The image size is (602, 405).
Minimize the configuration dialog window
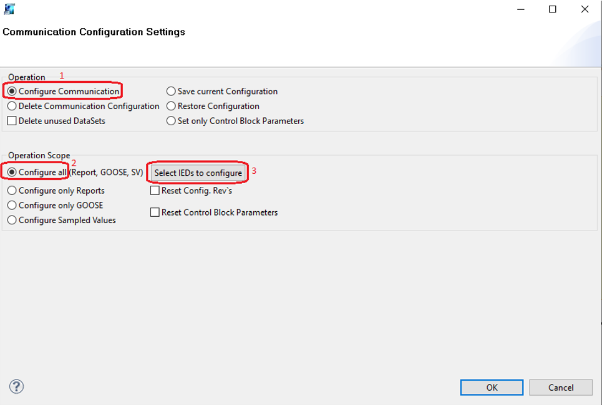[x=520, y=9]
